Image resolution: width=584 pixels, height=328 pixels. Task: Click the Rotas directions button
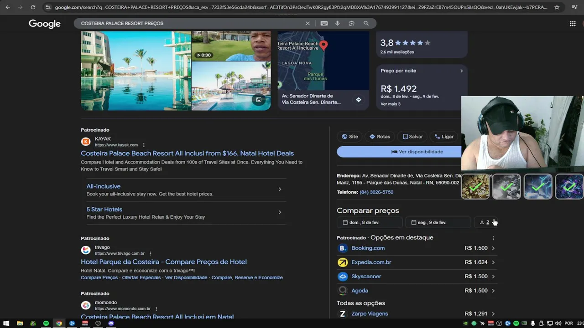380,137
